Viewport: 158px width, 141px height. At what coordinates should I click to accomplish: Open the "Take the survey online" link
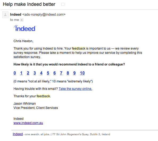(x=75, y=89)
